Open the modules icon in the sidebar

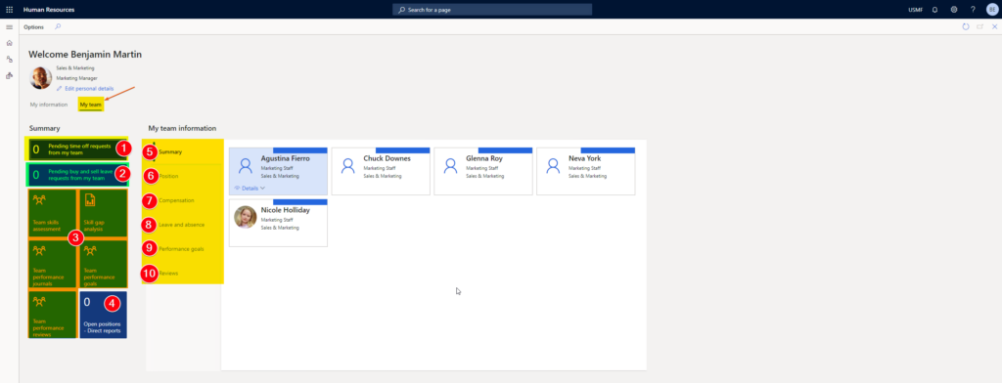[x=9, y=75]
